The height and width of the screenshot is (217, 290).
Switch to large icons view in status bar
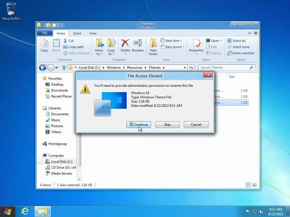point(255,185)
